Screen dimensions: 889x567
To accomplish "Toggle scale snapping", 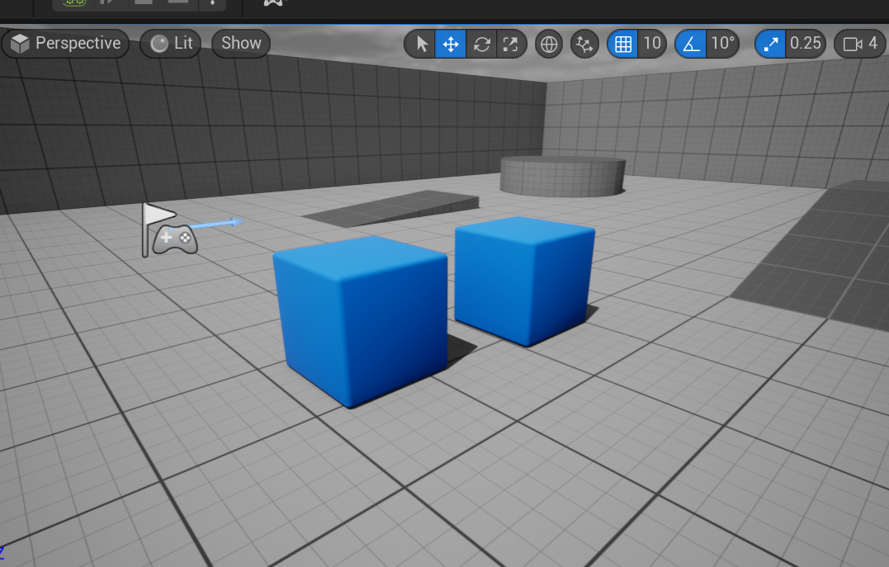I will point(770,44).
